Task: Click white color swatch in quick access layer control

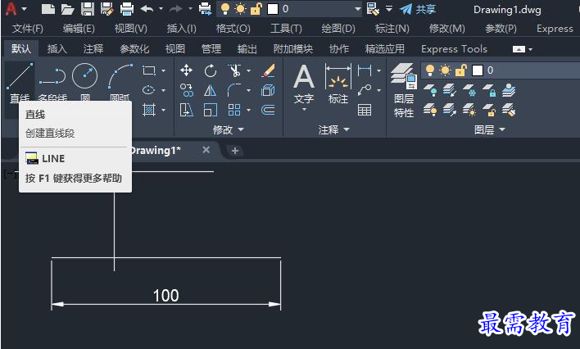Action: [x=273, y=9]
